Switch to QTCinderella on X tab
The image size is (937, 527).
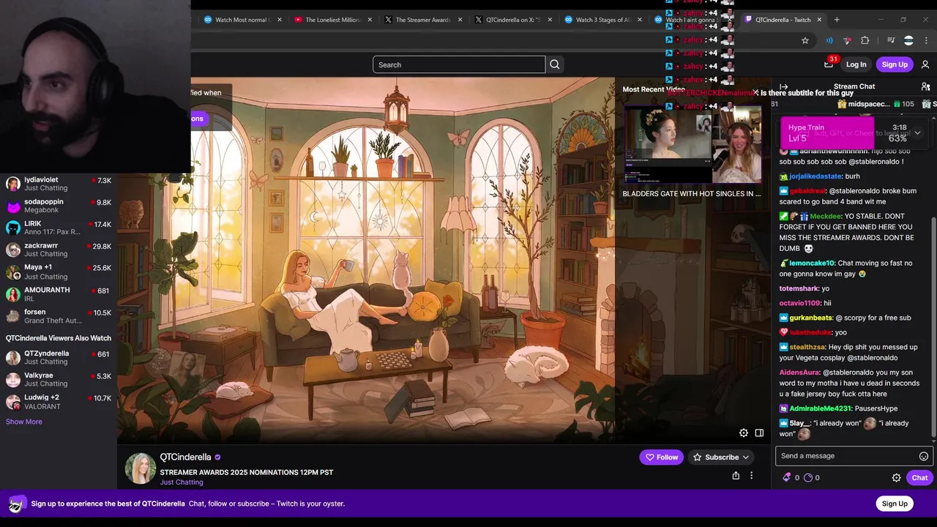coord(513,20)
